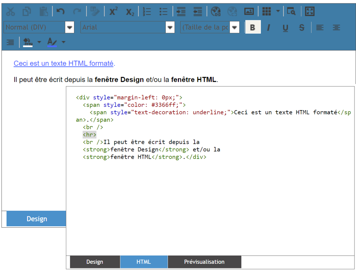The height and width of the screenshot is (270, 356).
Task: Select the blue Design tab behind the code panel
Action: coord(36,219)
